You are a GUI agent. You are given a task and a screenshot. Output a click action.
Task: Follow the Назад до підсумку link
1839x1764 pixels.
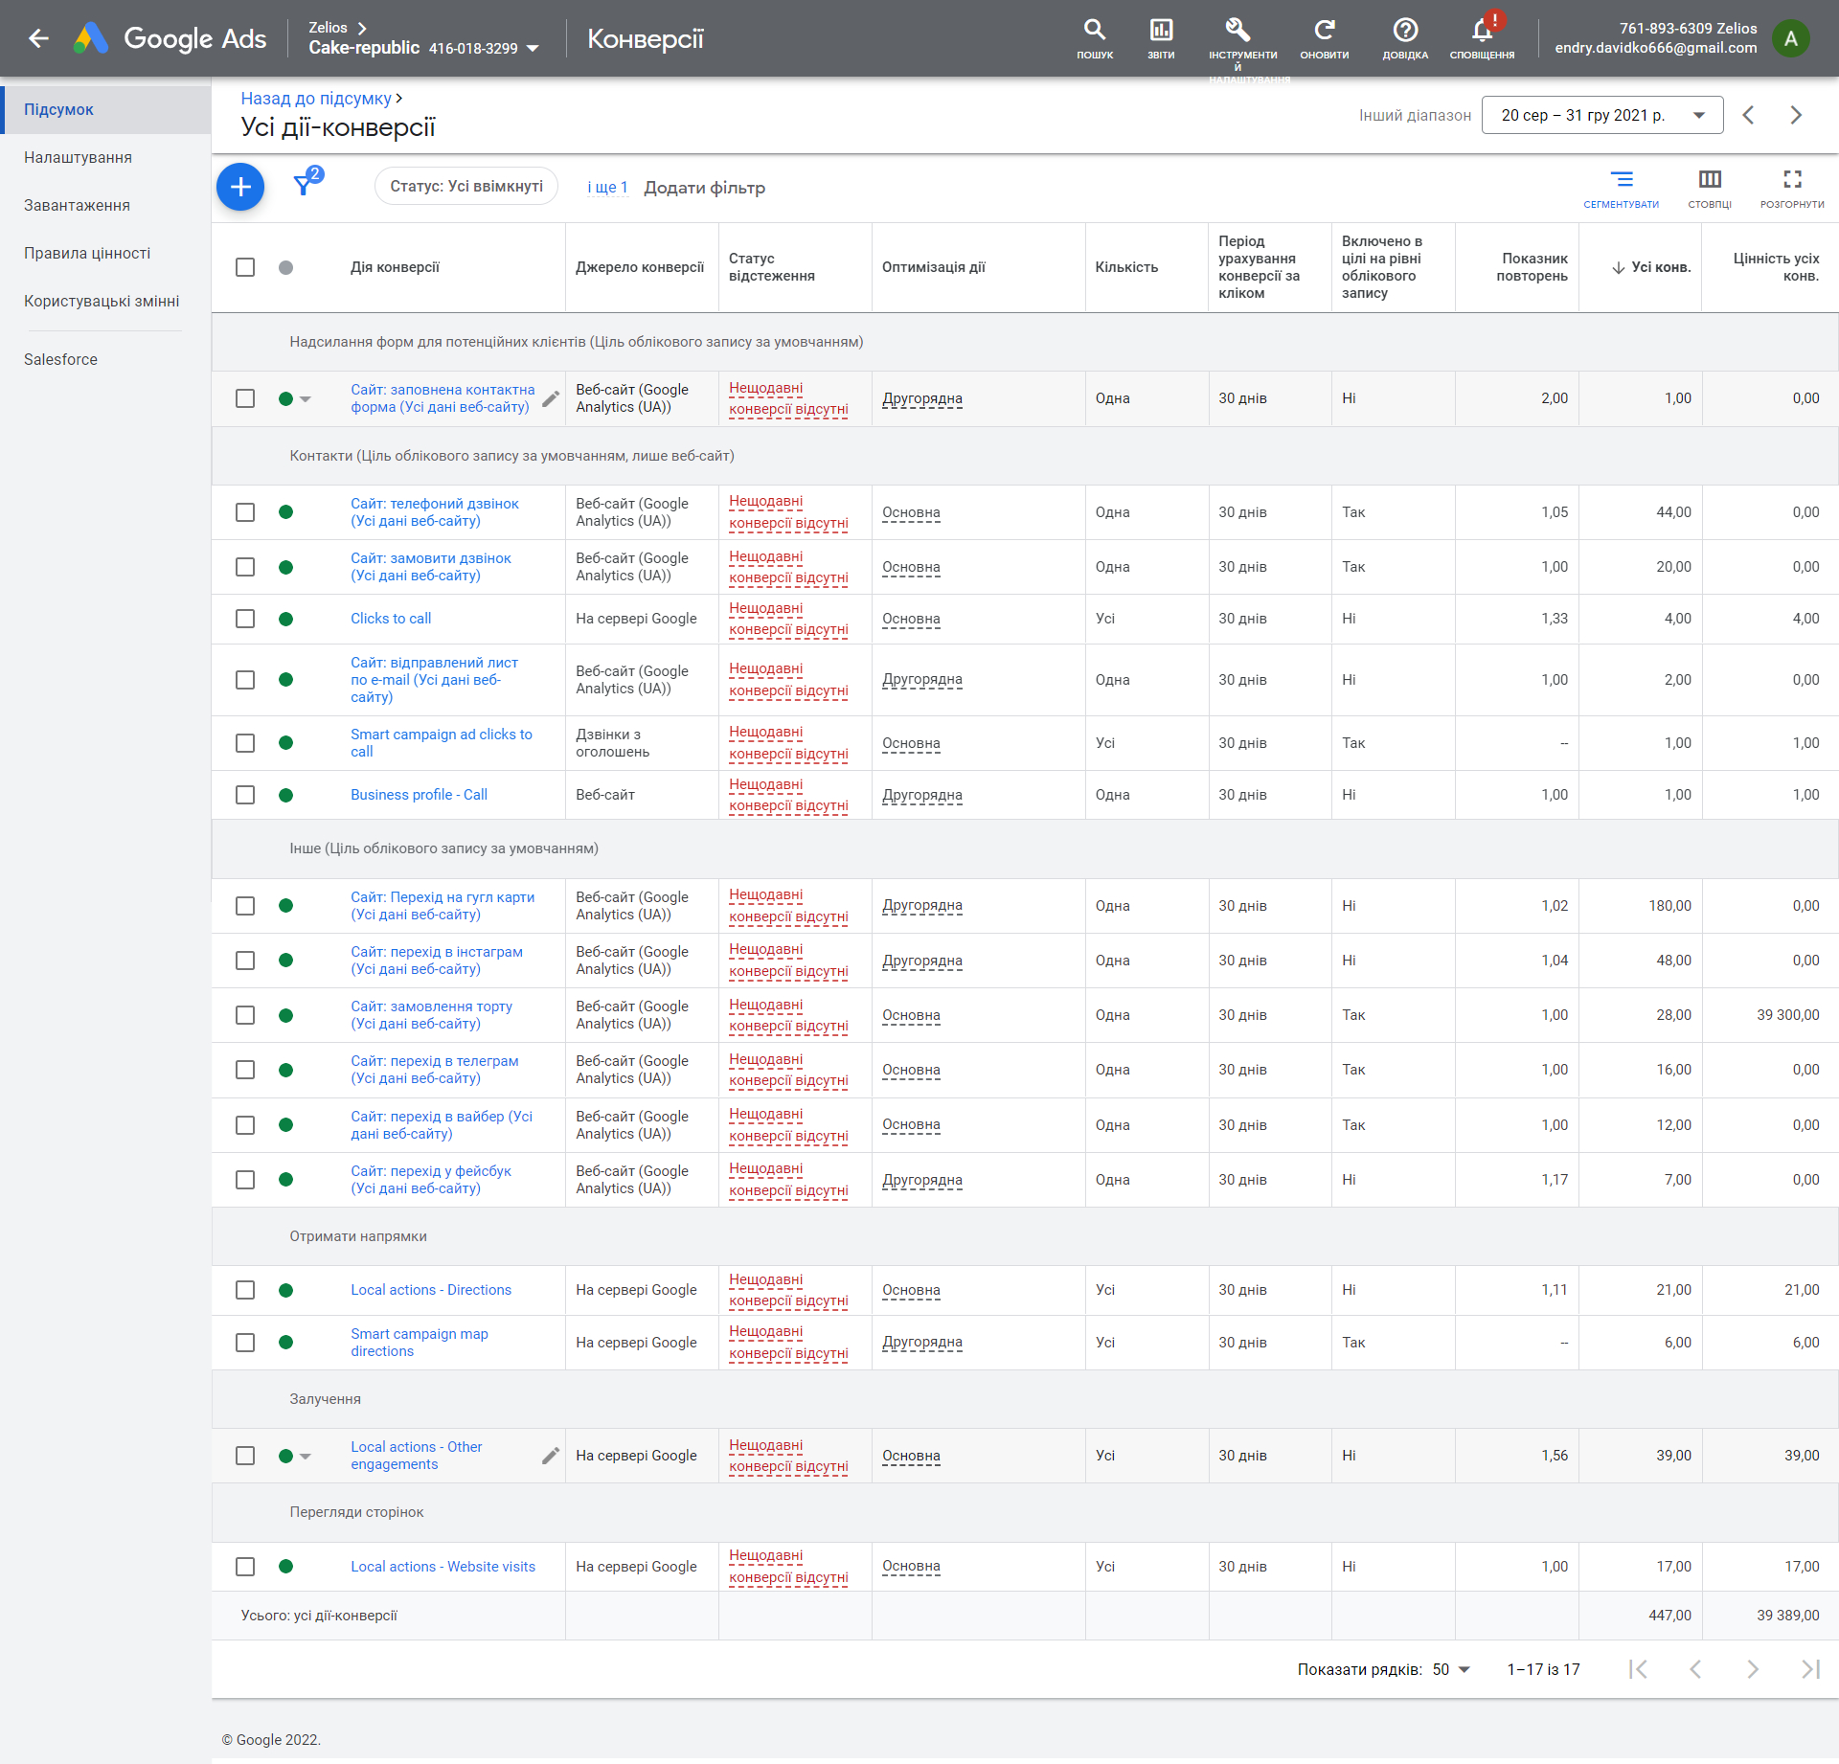tap(316, 99)
